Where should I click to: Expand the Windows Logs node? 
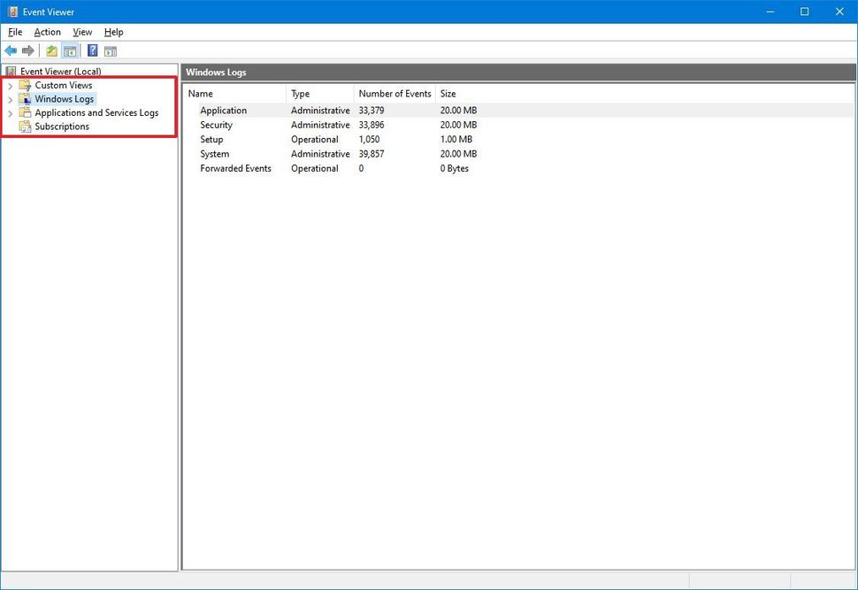pyautogui.click(x=10, y=99)
